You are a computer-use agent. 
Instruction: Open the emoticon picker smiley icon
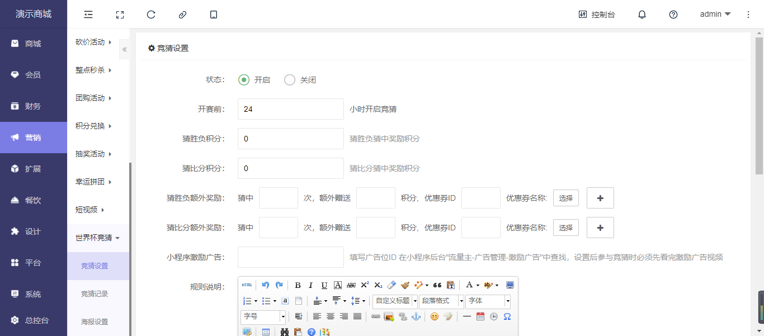click(435, 316)
